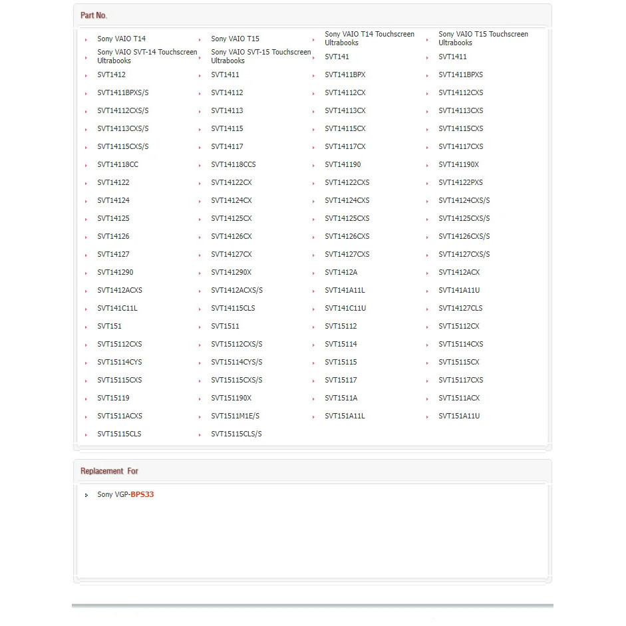The height and width of the screenshot is (626, 626).
Task: Click part number SVT141C11L
Action: click(117, 309)
